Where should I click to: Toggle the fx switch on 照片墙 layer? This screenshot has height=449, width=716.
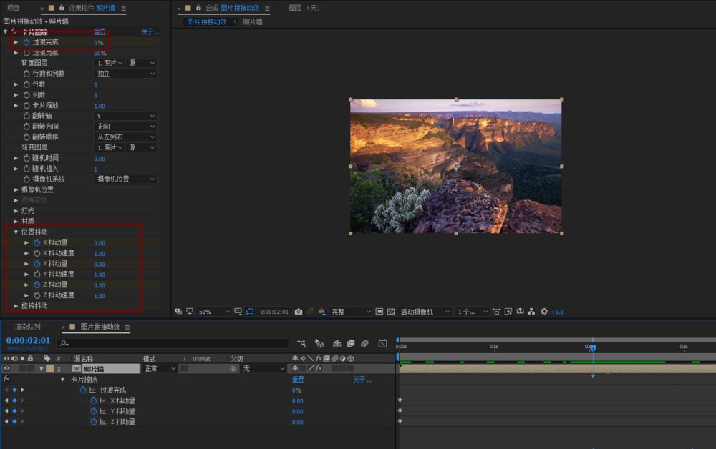pyautogui.click(x=319, y=369)
